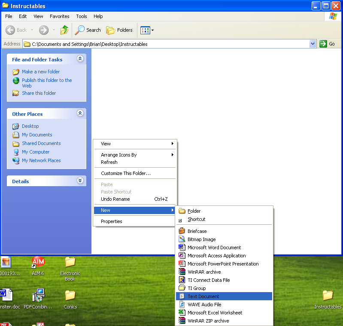Click Publish this folder to the Web
Image resolution: width=343 pixels, height=326 pixels.
point(47,83)
